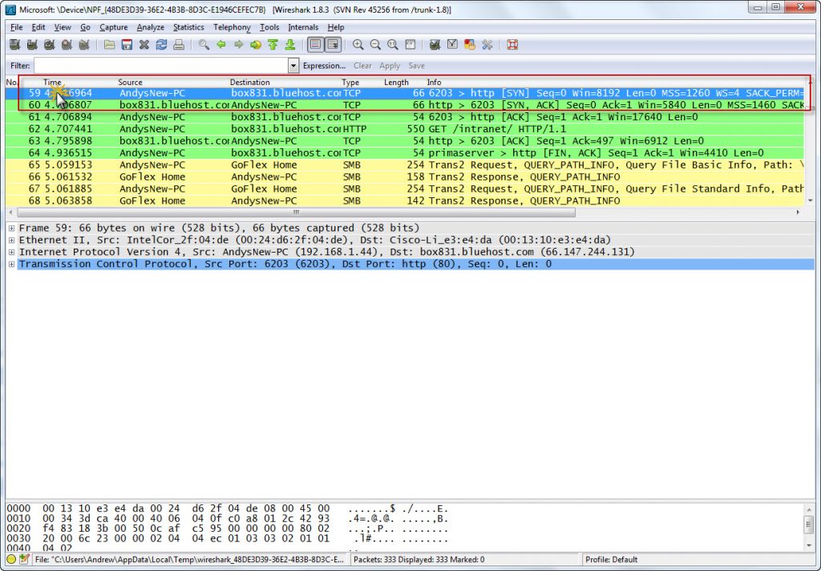The height and width of the screenshot is (571, 821).
Task: Reload the capture file using toolbar icon
Action: pos(161,45)
